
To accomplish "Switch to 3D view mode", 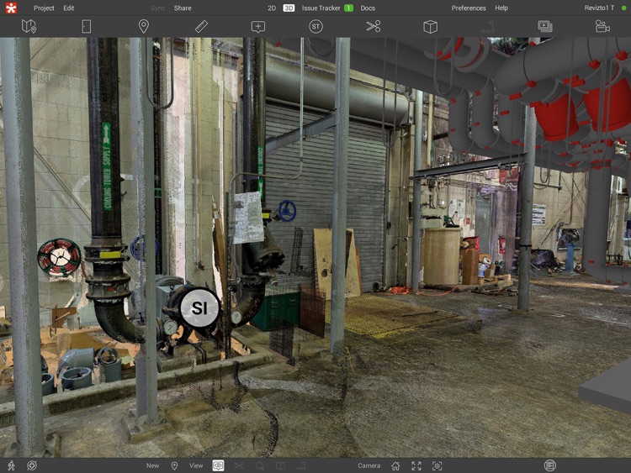I will coord(289,8).
